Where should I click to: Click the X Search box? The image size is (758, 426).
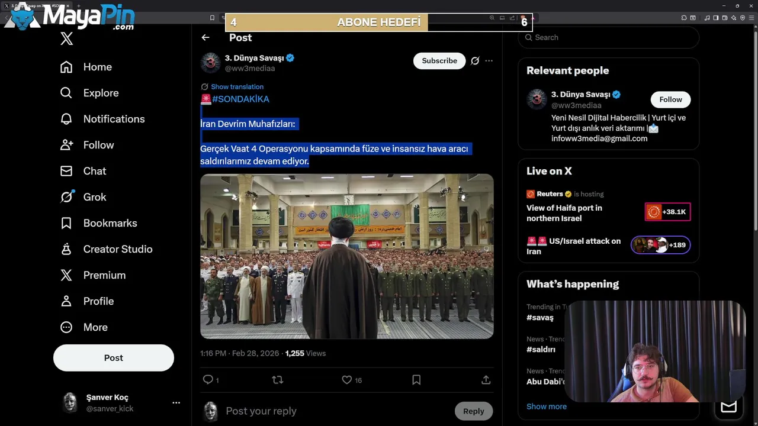(609, 37)
